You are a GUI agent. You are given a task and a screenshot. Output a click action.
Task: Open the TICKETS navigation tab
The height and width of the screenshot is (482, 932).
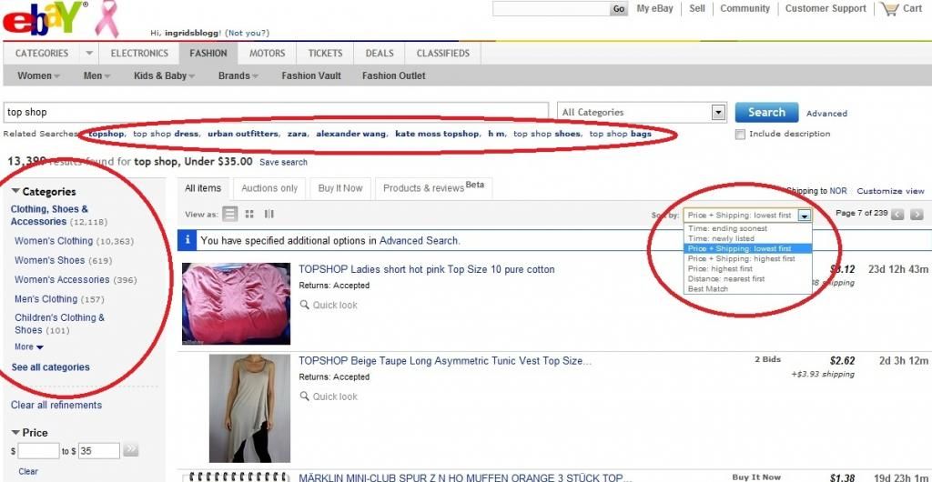pyautogui.click(x=325, y=53)
